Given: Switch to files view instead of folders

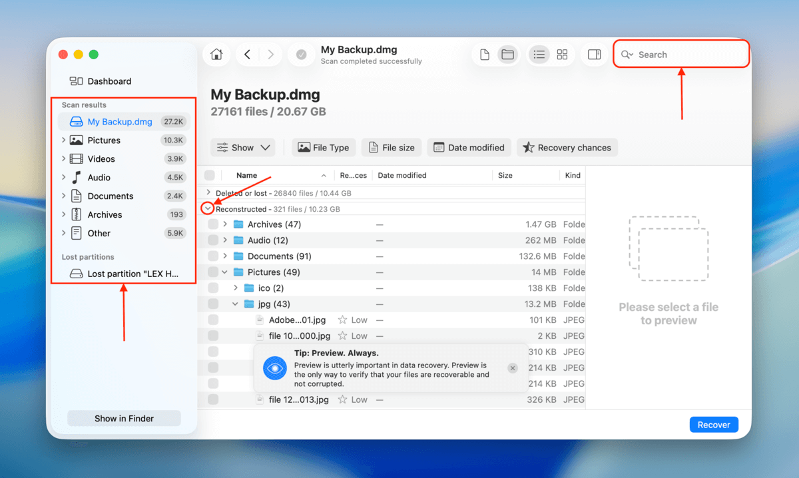Looking at the screenshot, I should click(x=484, y=54).
